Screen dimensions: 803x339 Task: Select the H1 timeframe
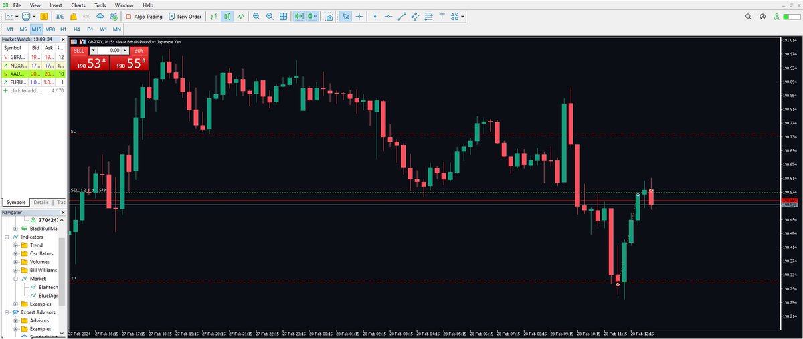63,30
